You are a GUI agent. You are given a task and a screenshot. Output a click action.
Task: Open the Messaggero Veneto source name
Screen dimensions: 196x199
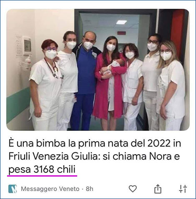(50, 189)
